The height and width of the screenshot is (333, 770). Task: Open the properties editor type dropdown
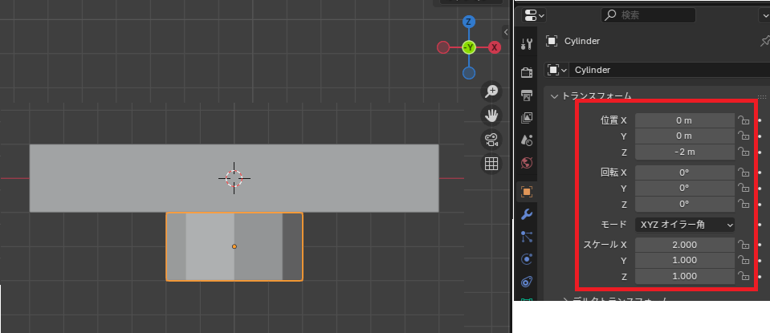point(532,15)
